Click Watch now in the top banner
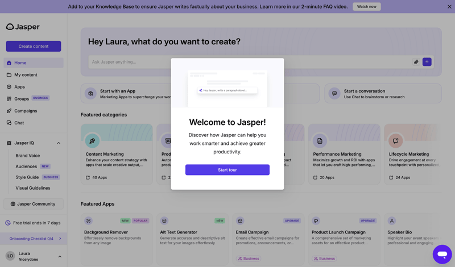455x267 pixels. (366, 6)
